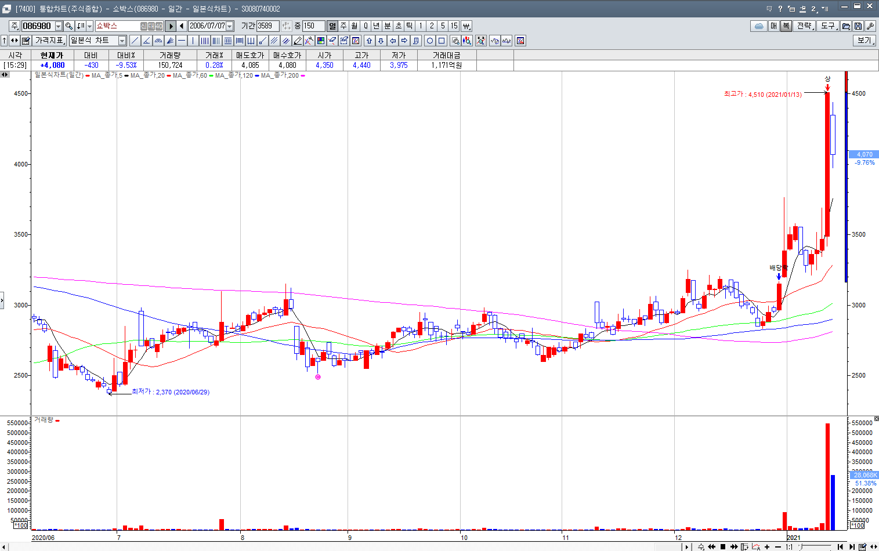The height and width of the screenshot is (551, 879).
Task: Close the volume pane X button
Action: (877, 419)
